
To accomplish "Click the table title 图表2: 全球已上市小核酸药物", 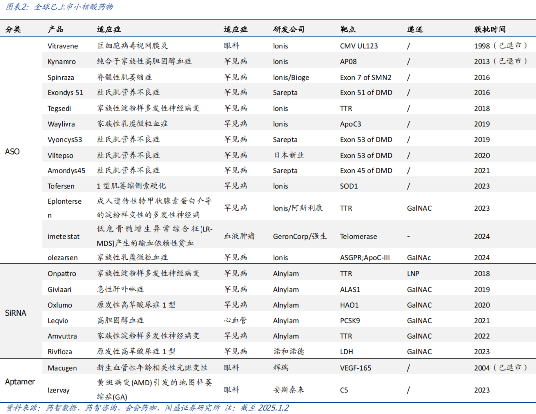I will click(60, 7).
